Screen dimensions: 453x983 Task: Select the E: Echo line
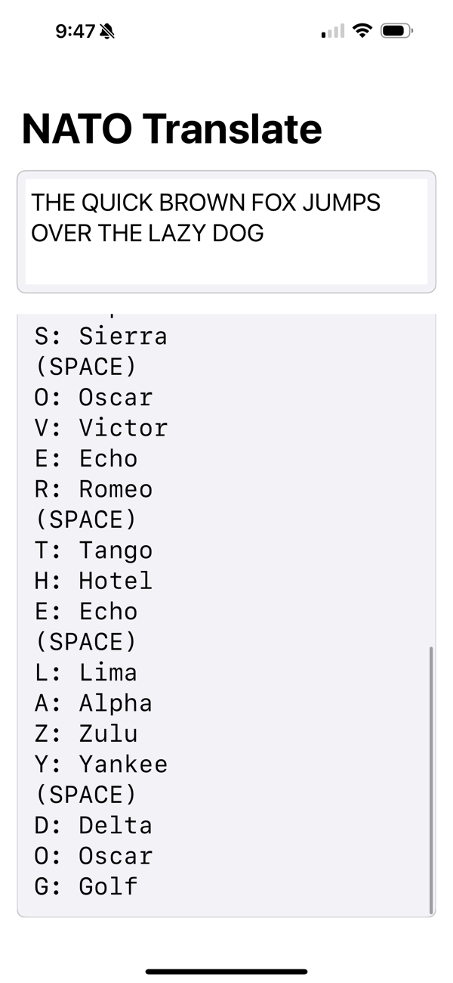click(83, 458)
